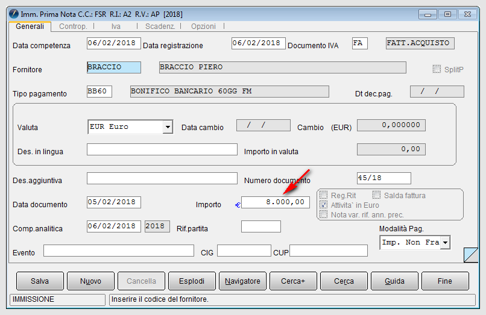This screenshot has width=486, height=315.
Task: Click the Data registrazione field
Action: pyautogui.click(x=259, y=43)
